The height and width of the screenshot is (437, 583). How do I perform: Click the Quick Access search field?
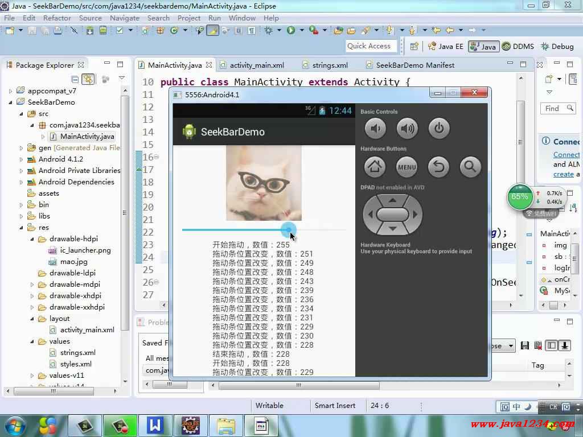click(369, 46)
